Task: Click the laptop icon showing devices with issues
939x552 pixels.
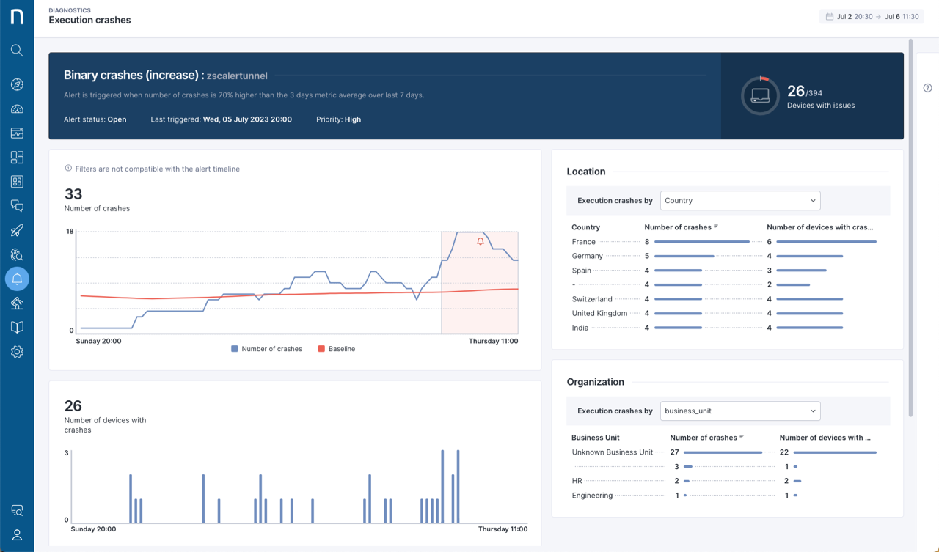Action: pyautogui.click(x=760, y=95)
